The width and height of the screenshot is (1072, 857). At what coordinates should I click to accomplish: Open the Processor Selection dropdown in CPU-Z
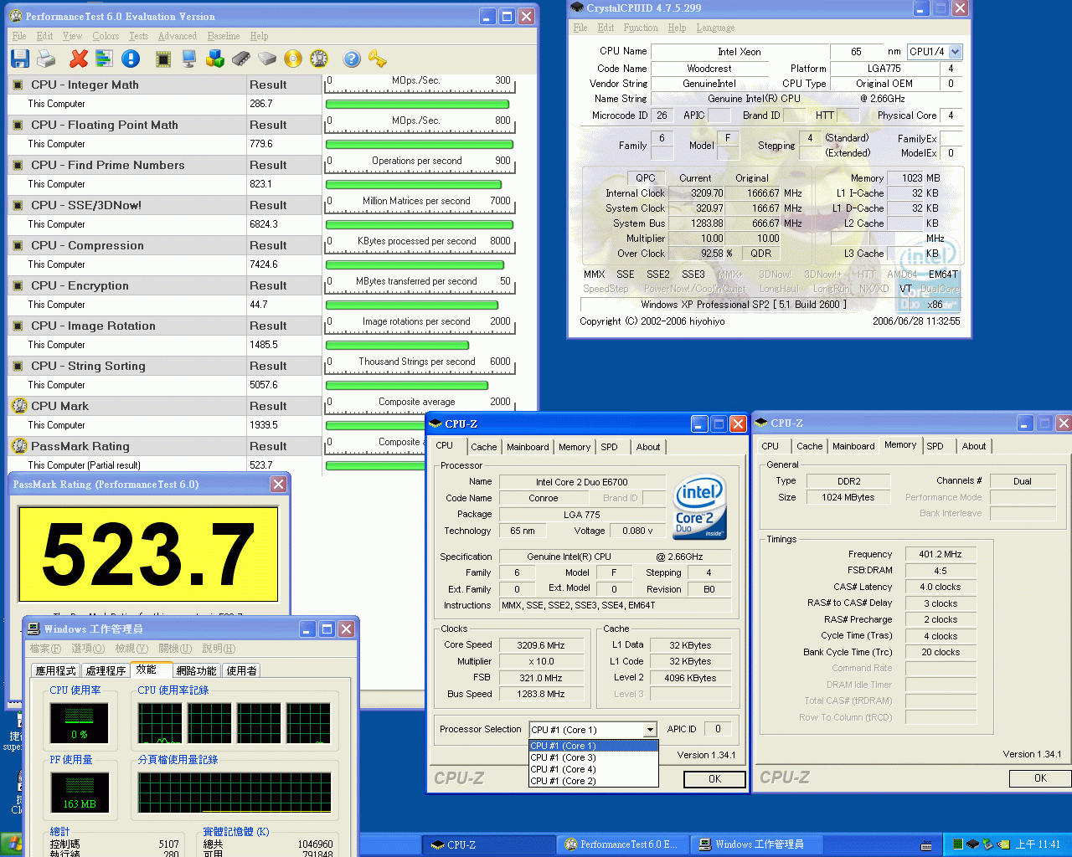pos(650,730)
